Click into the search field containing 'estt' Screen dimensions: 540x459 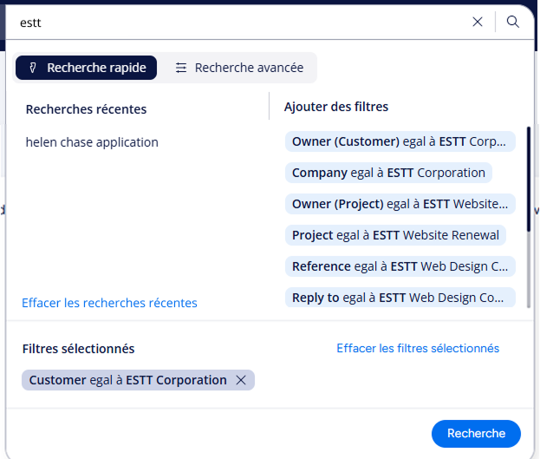tap(234, 23)
